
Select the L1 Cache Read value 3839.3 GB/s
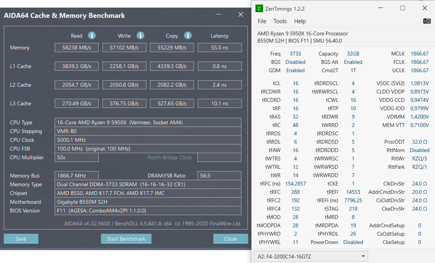coord(77,66)
